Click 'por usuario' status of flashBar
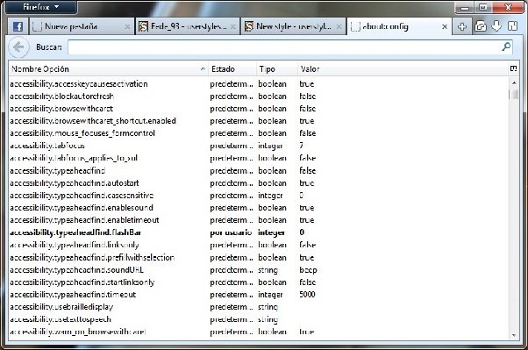Viewport: 528px width, 350px height. 231,232
